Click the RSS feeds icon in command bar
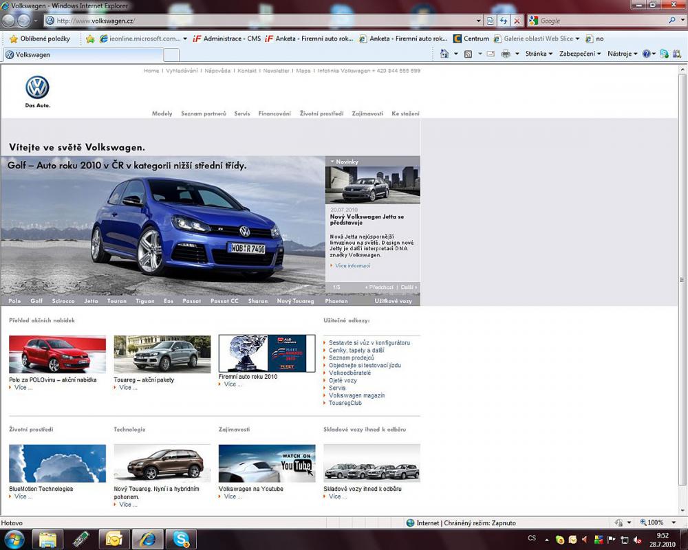Image resolution: width=688 pixels, height=550 pixels. click(x=468, y=54)
